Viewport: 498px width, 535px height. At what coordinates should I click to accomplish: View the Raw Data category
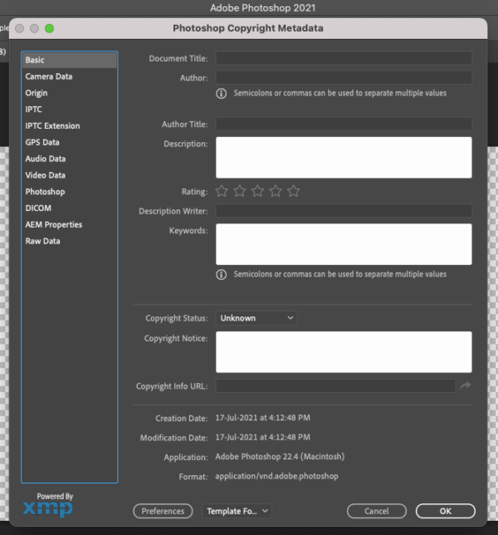(x=70, y=241)
